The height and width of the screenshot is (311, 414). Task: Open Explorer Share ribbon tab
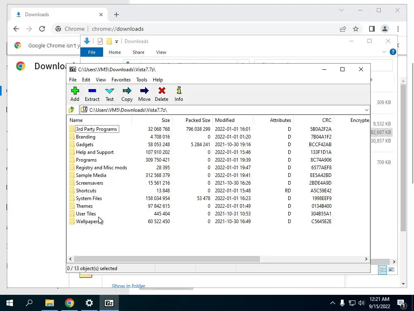tap(138, 52)
